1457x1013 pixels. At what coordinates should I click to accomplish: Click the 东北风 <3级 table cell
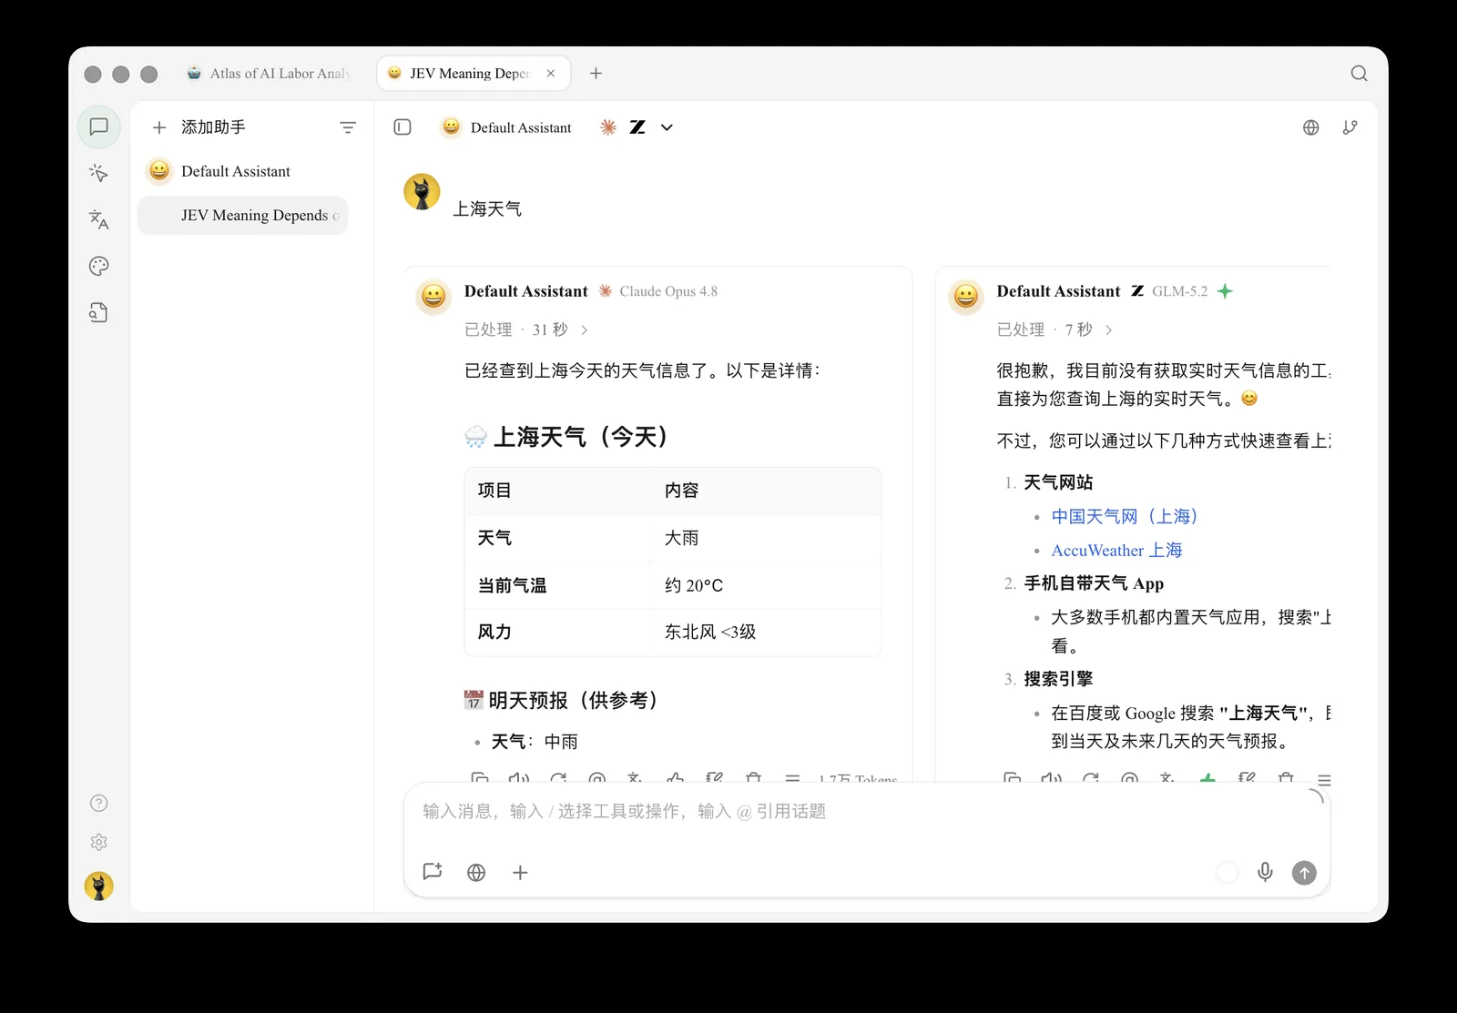(x=766, y=633)
